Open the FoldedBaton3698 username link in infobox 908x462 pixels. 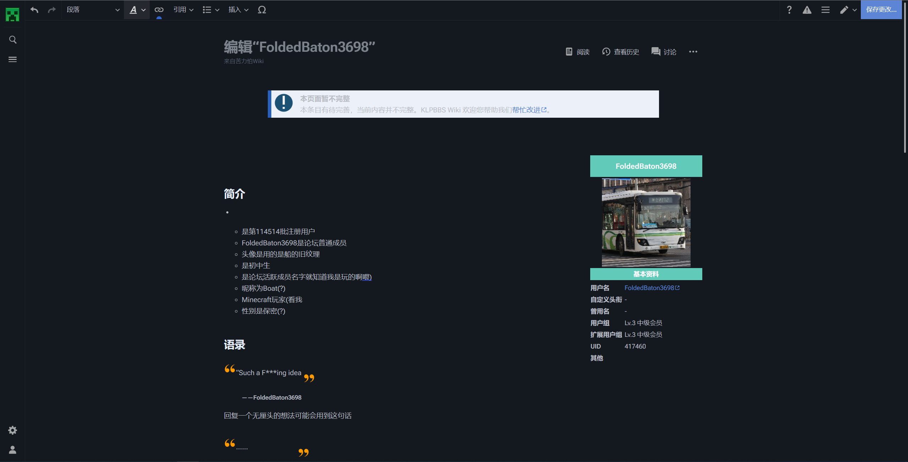point(652,288)
